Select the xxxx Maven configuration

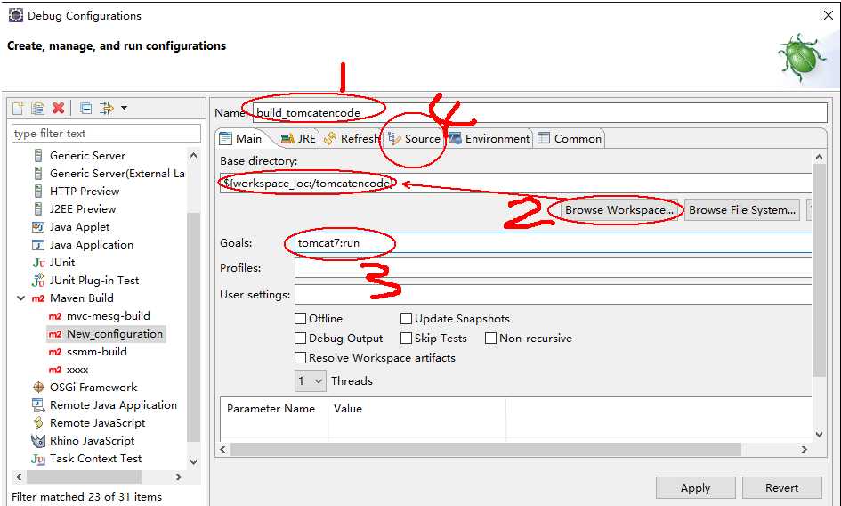(77, 370)
